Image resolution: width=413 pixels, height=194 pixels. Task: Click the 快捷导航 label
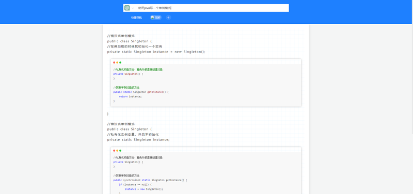point(136,18)
